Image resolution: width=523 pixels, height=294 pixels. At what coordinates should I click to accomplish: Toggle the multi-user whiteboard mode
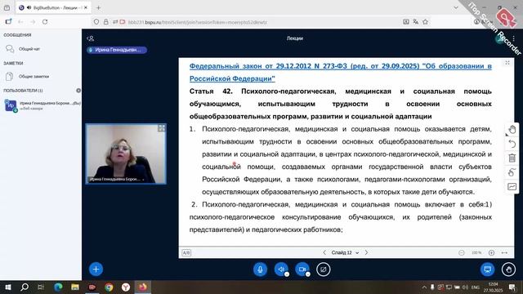point(512,172)
